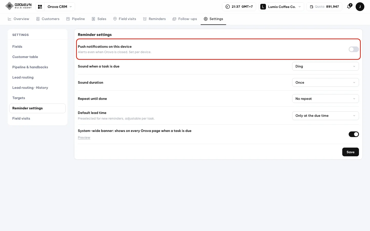Image resolution: width=370 pixels, height=231 pixels.
Task: Click the Field visits pin icon
Action: click(x=115, y=19)
